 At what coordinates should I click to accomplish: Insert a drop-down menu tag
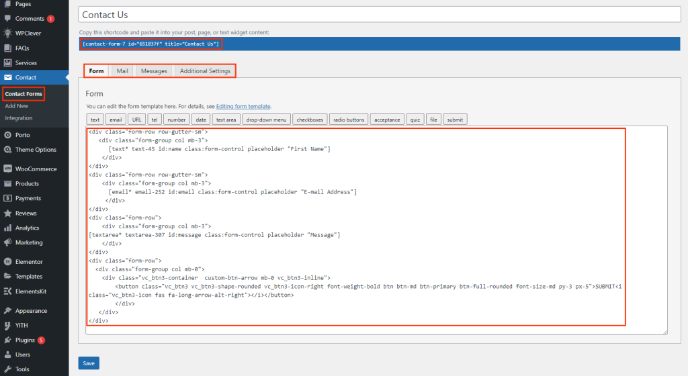pos(267,120)
